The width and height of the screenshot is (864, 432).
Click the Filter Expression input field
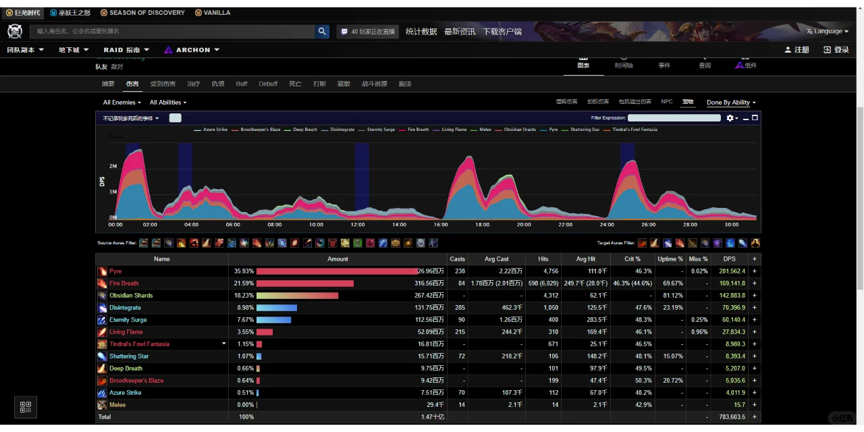(674, 118)
